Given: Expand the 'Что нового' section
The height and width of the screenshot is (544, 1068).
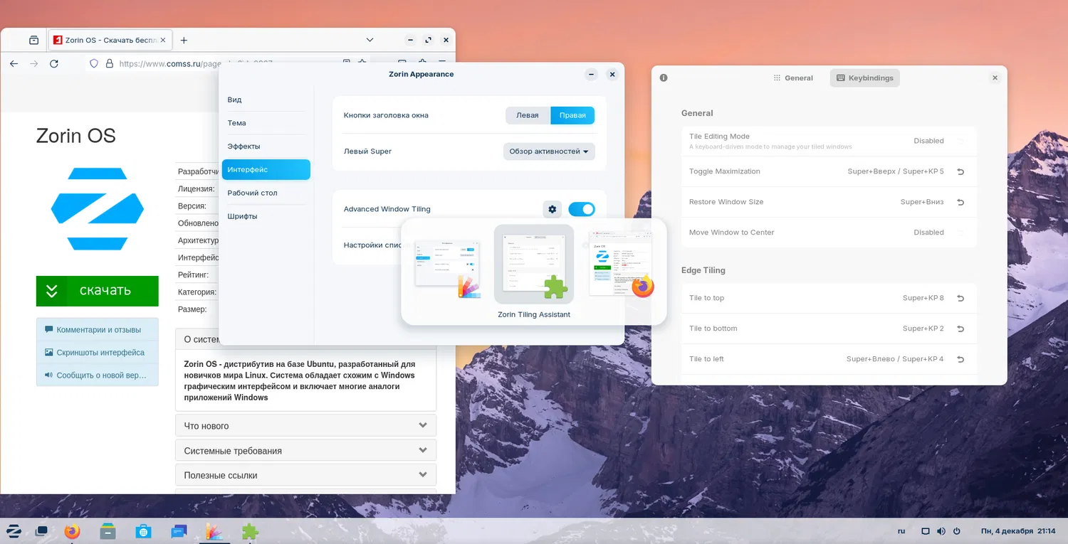Looking at the screenshot, I should (x=305, y=426).
